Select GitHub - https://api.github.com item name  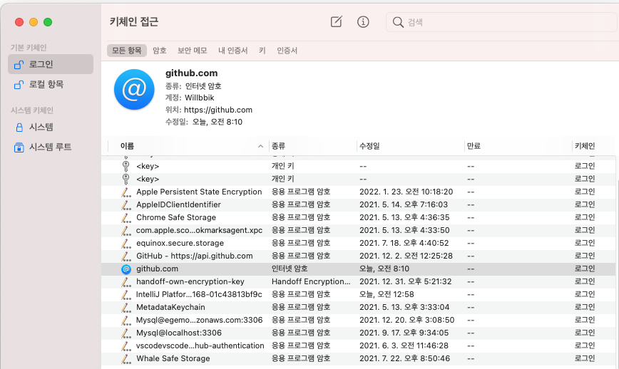click(x=195, y=256)
